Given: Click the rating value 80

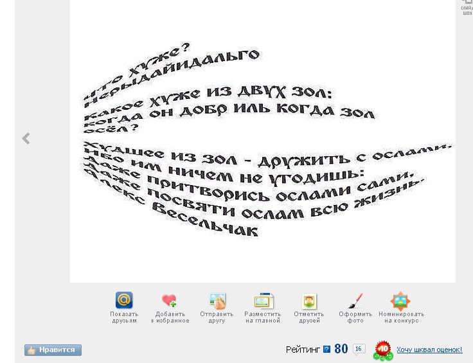Looking at the screenshot, I should [x=341, y=349].
